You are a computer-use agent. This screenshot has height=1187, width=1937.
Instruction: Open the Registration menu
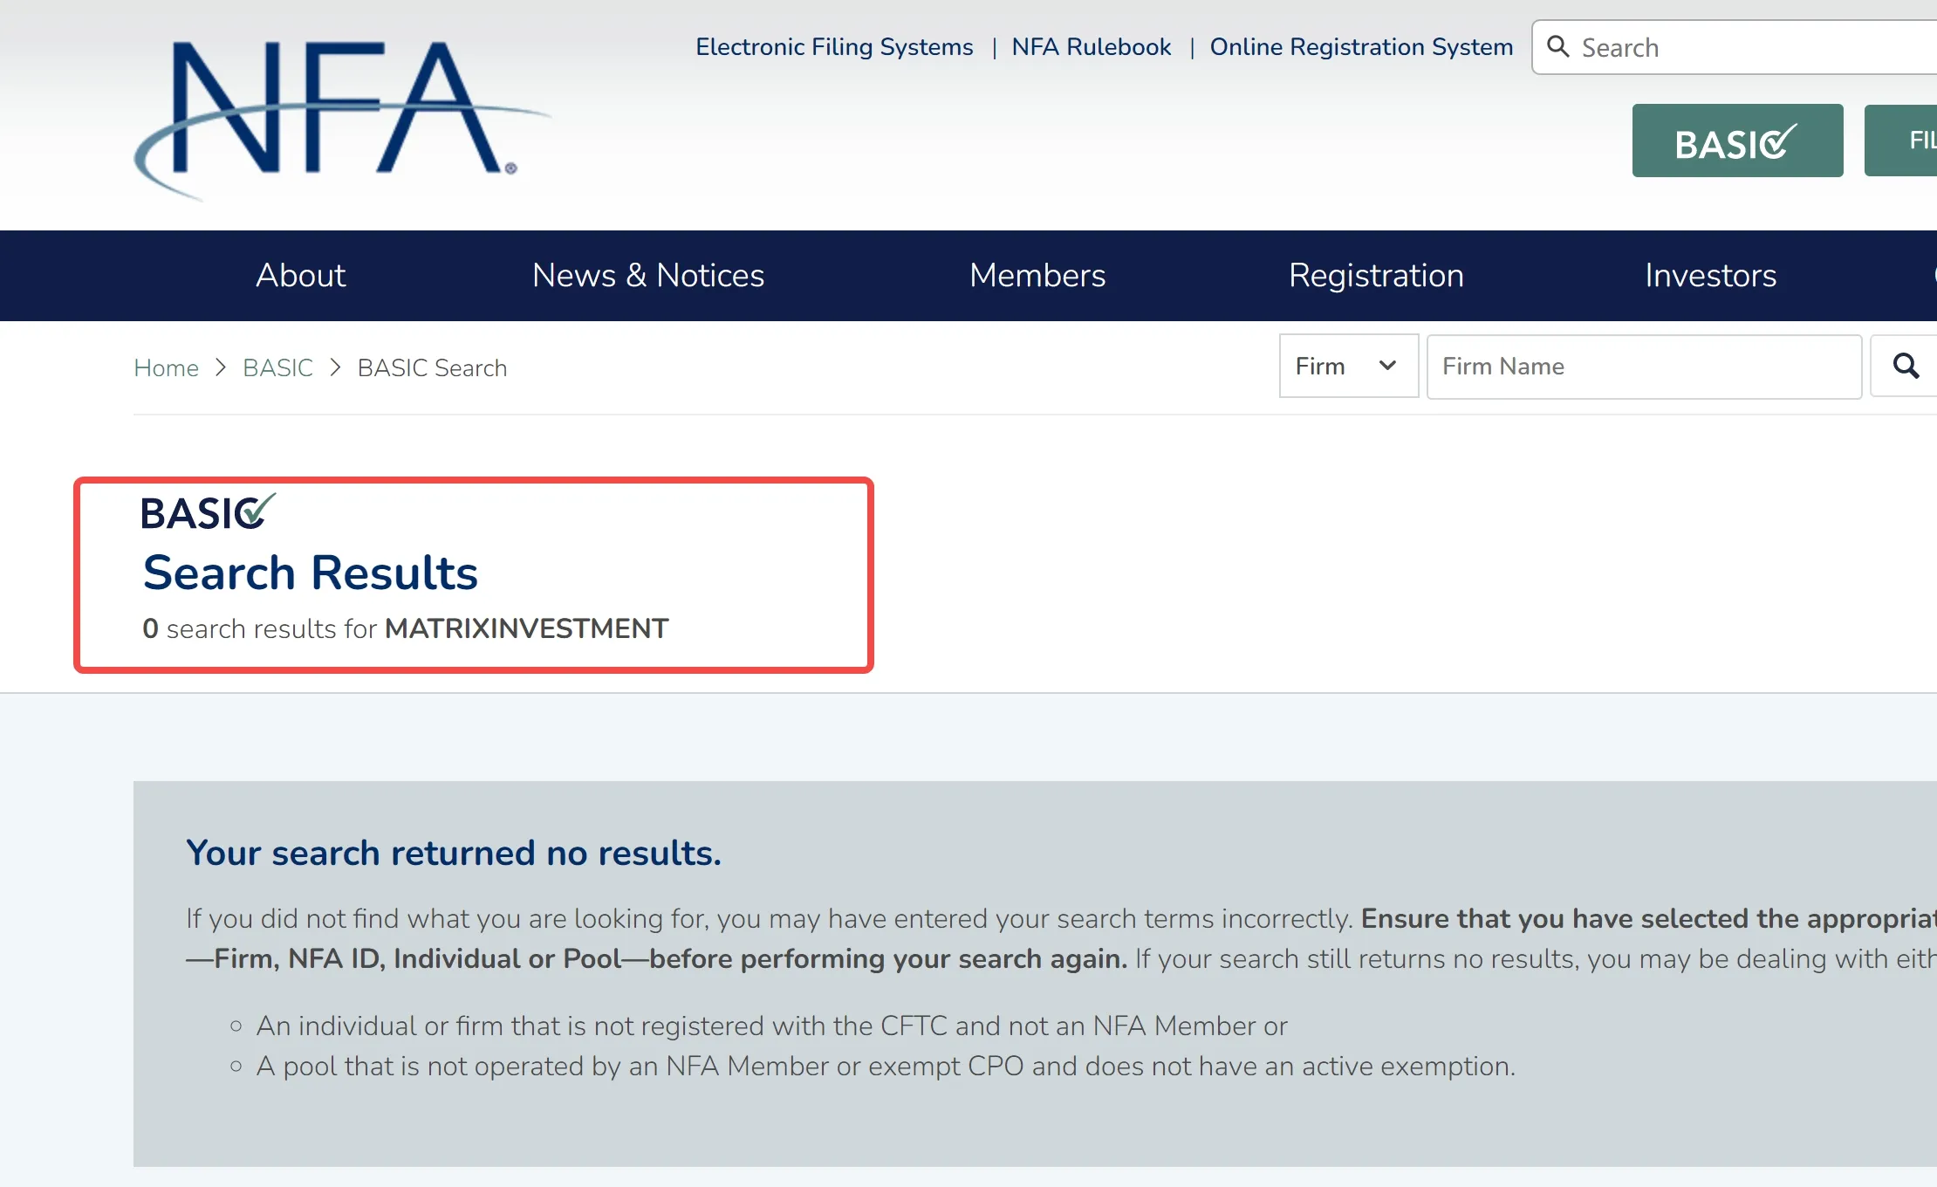[x=1376, y=275]
